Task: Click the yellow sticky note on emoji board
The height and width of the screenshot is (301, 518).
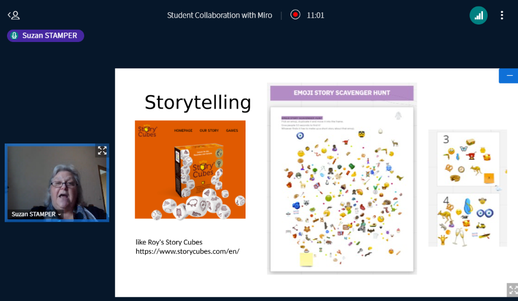Action: 306,259
